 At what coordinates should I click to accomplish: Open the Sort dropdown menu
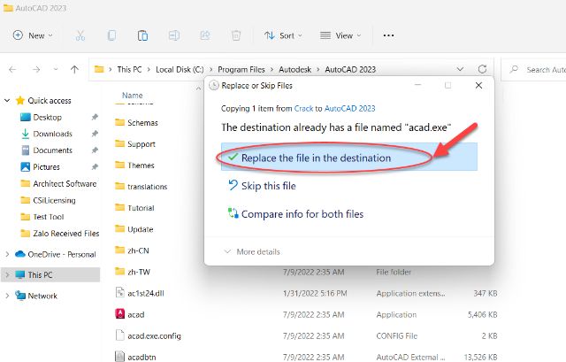point(283,35)
